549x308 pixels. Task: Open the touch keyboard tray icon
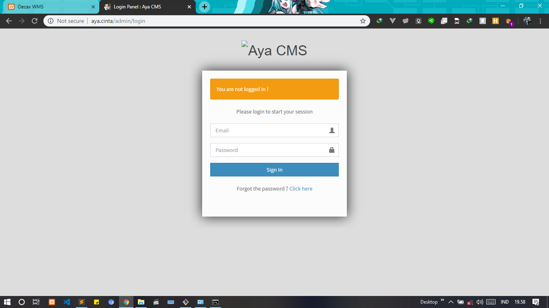491,302
